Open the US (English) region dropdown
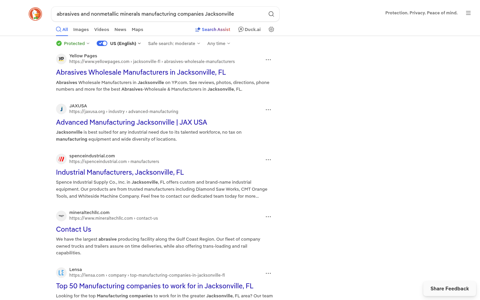 tap(125, 43)
